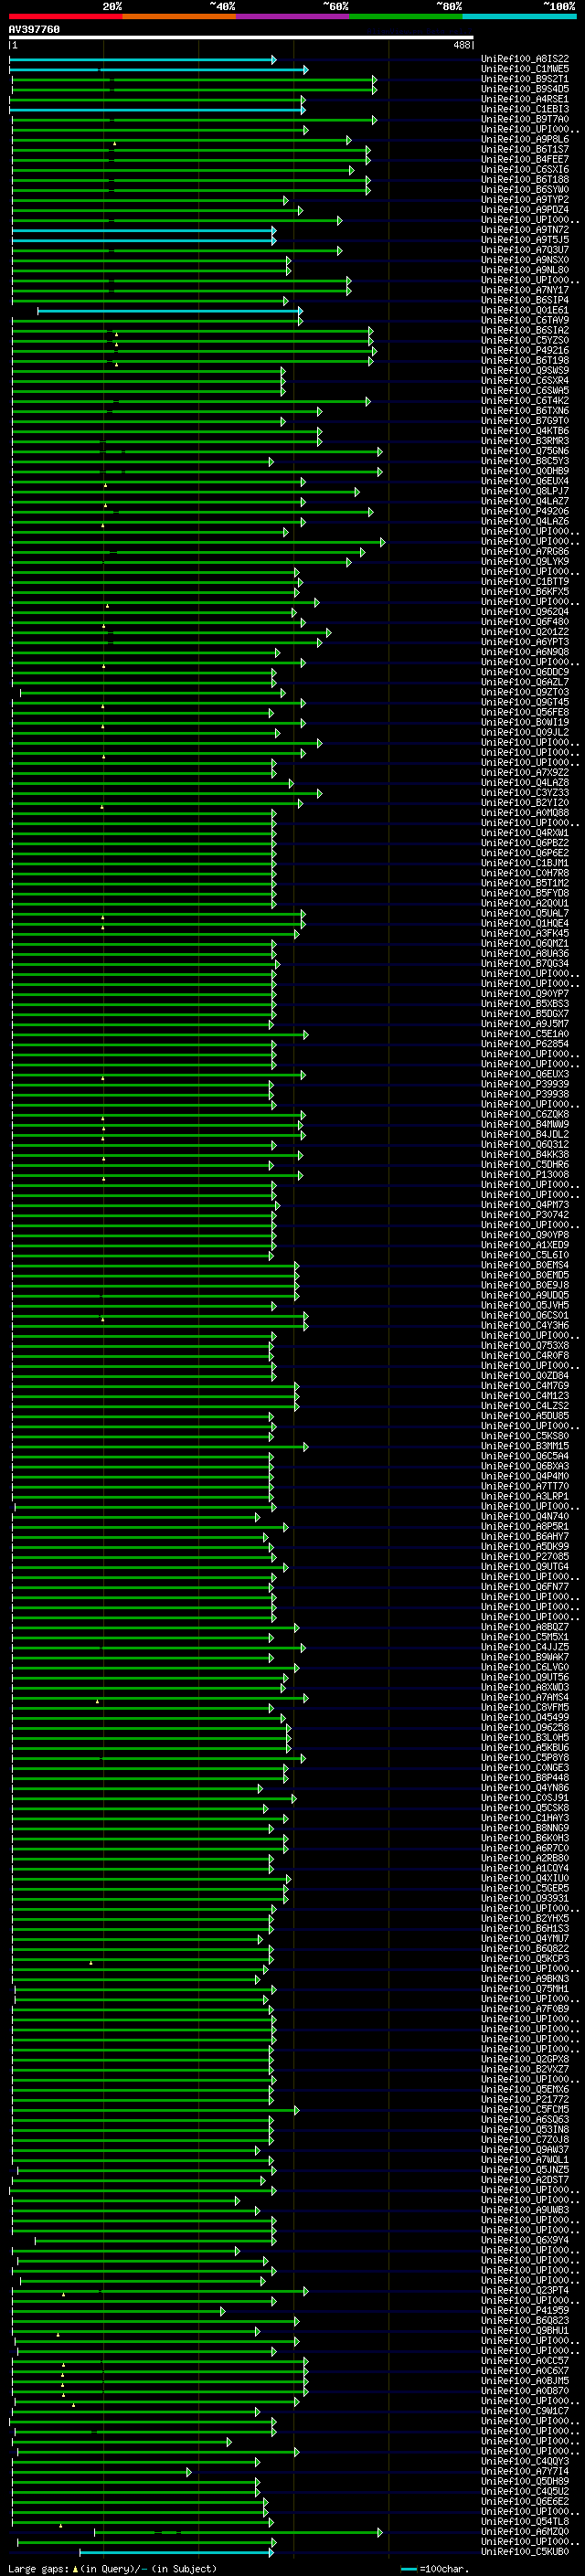
Task: Select the UniRef100_B4FEE7 label
Action: 525,160
